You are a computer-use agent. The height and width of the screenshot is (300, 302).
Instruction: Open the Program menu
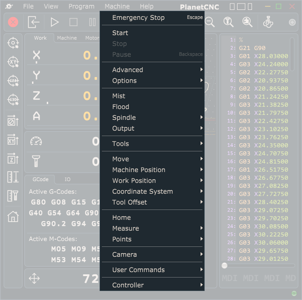81,6
